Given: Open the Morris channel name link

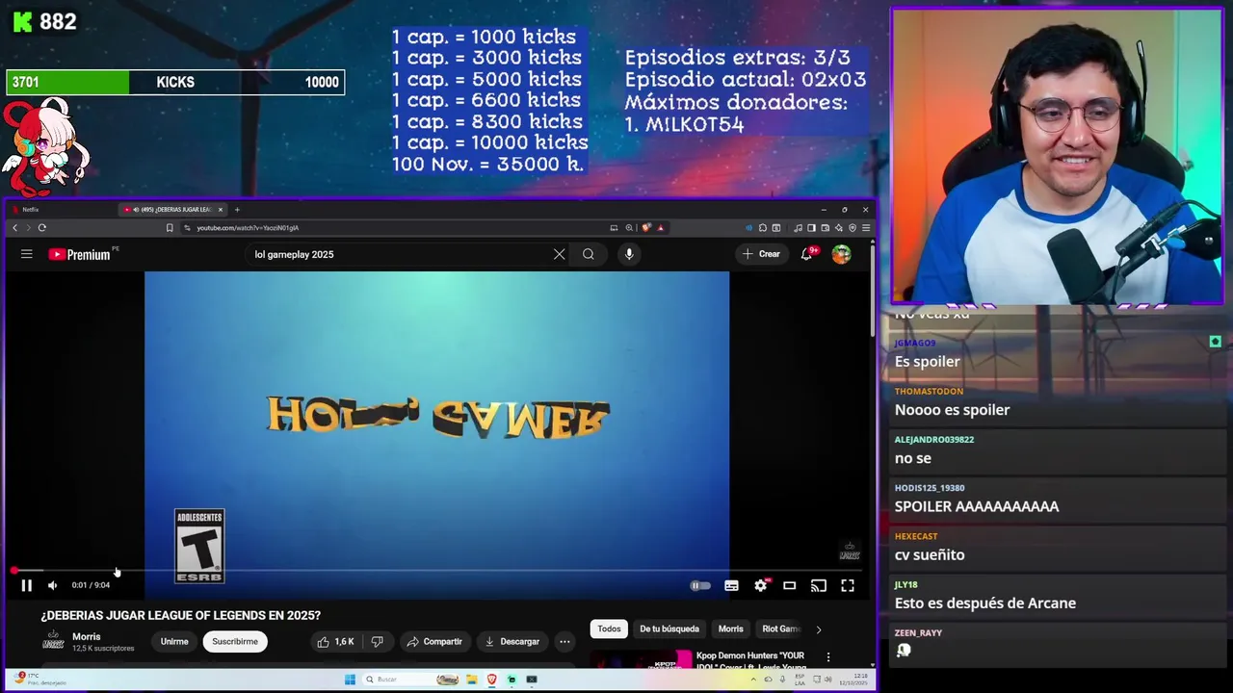Looking at the screenshot, I should click(86, 637).
